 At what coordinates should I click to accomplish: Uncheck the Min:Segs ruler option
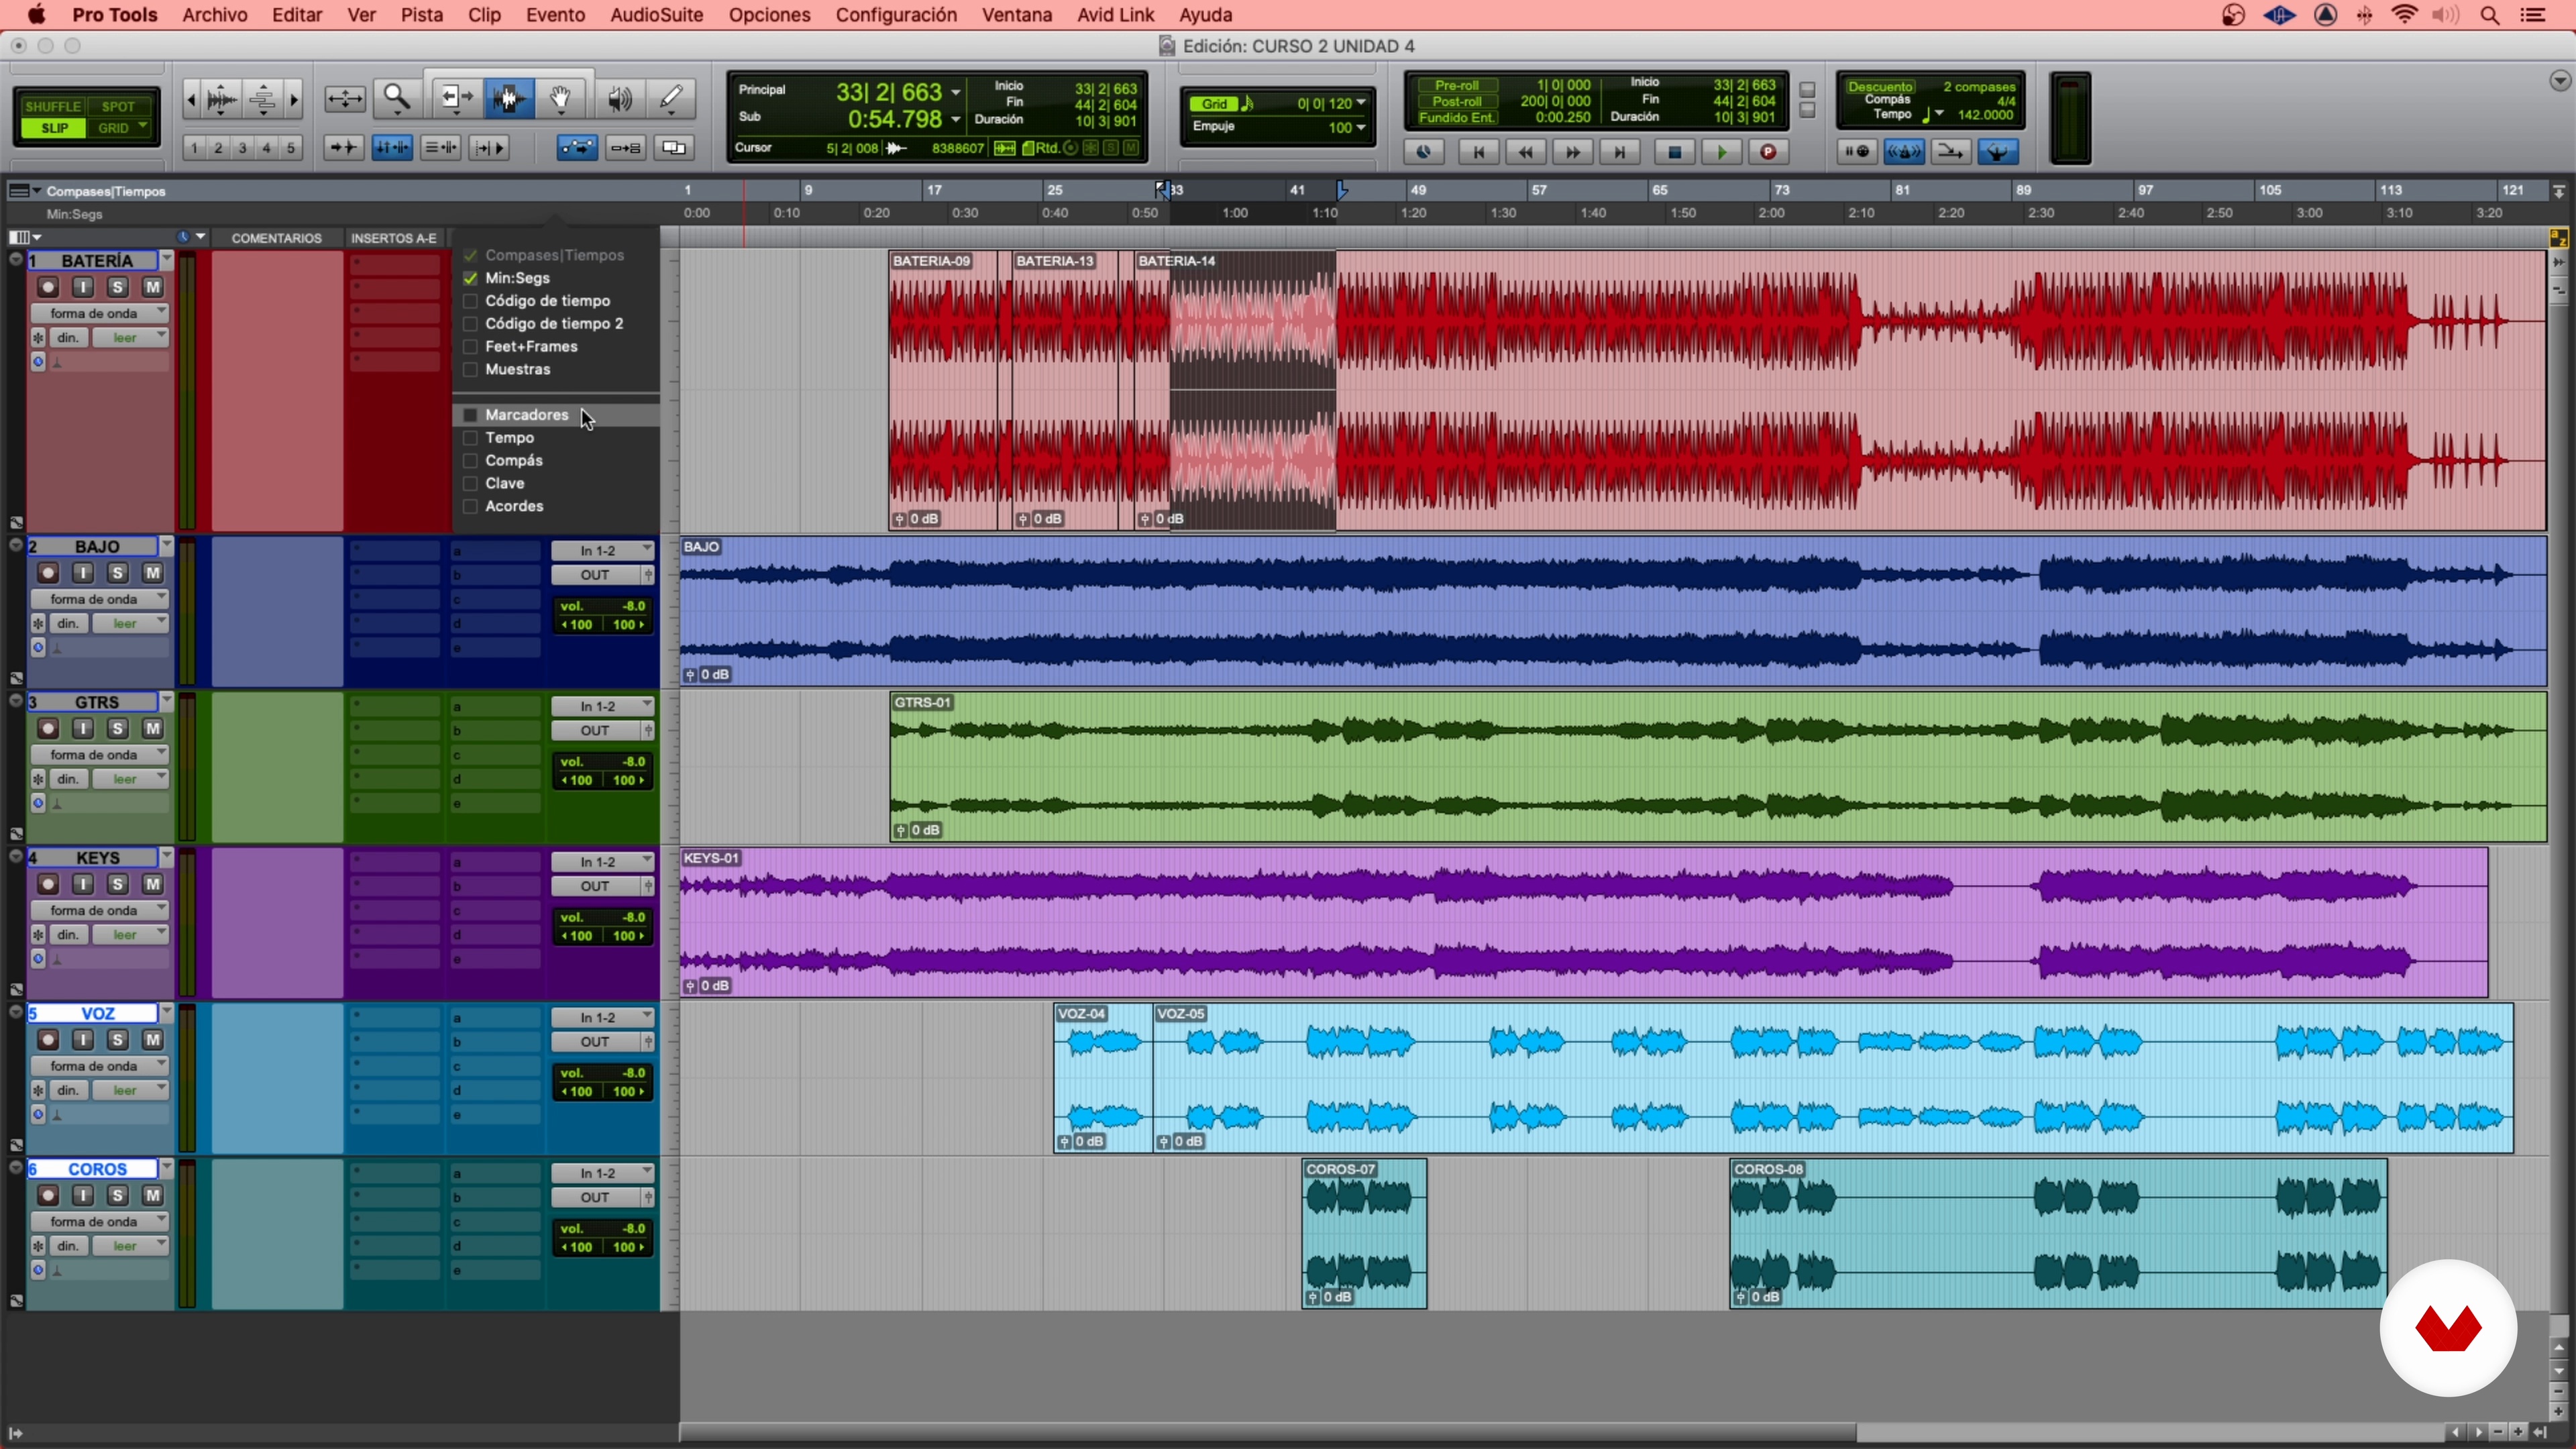pyautogui.click(x=470, y=278)
